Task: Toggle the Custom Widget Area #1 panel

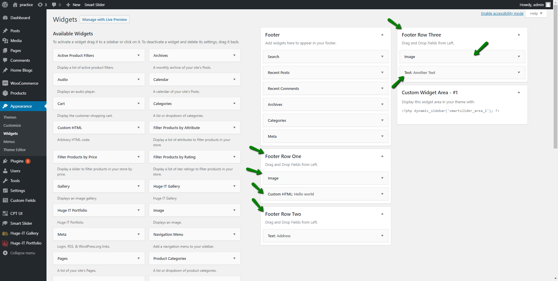Action: point(519,93)
